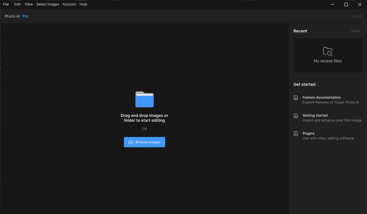Click the Clear recent files link
The image size is (367, 214).
(x=356, y=31)
